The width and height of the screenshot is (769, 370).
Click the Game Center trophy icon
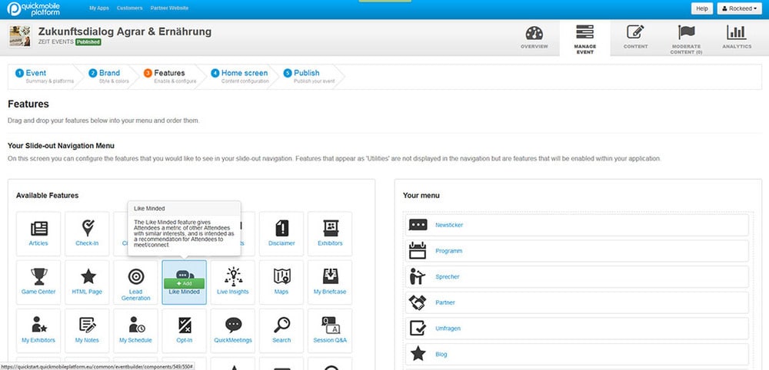tap(38, 276)
